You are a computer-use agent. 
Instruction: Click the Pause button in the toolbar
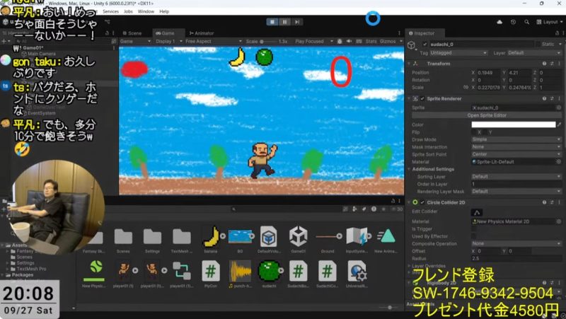click(284, 22)
